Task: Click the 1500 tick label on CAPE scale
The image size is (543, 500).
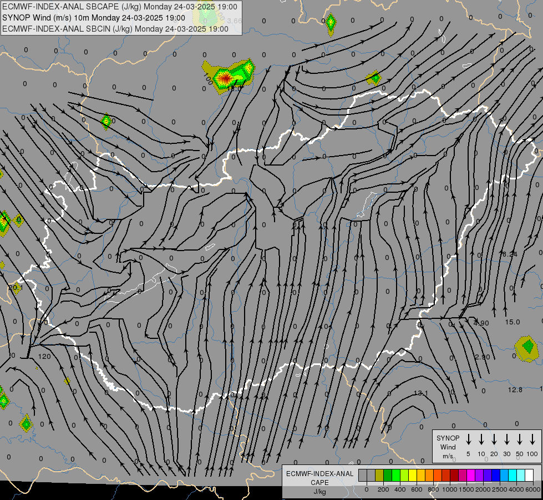Action: pos(466,489)
